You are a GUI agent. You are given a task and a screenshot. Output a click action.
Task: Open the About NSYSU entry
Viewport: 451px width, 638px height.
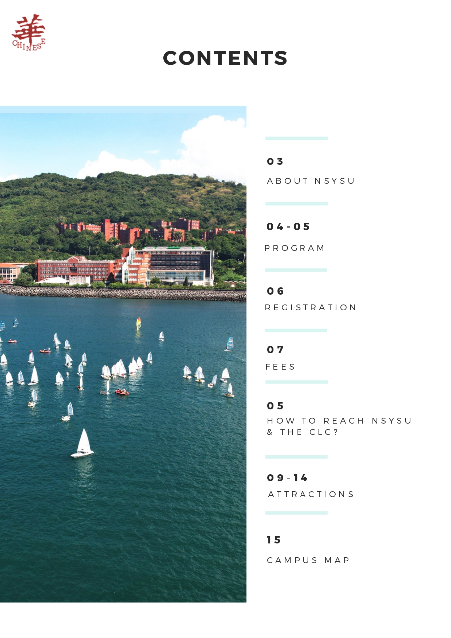[311, 181]
